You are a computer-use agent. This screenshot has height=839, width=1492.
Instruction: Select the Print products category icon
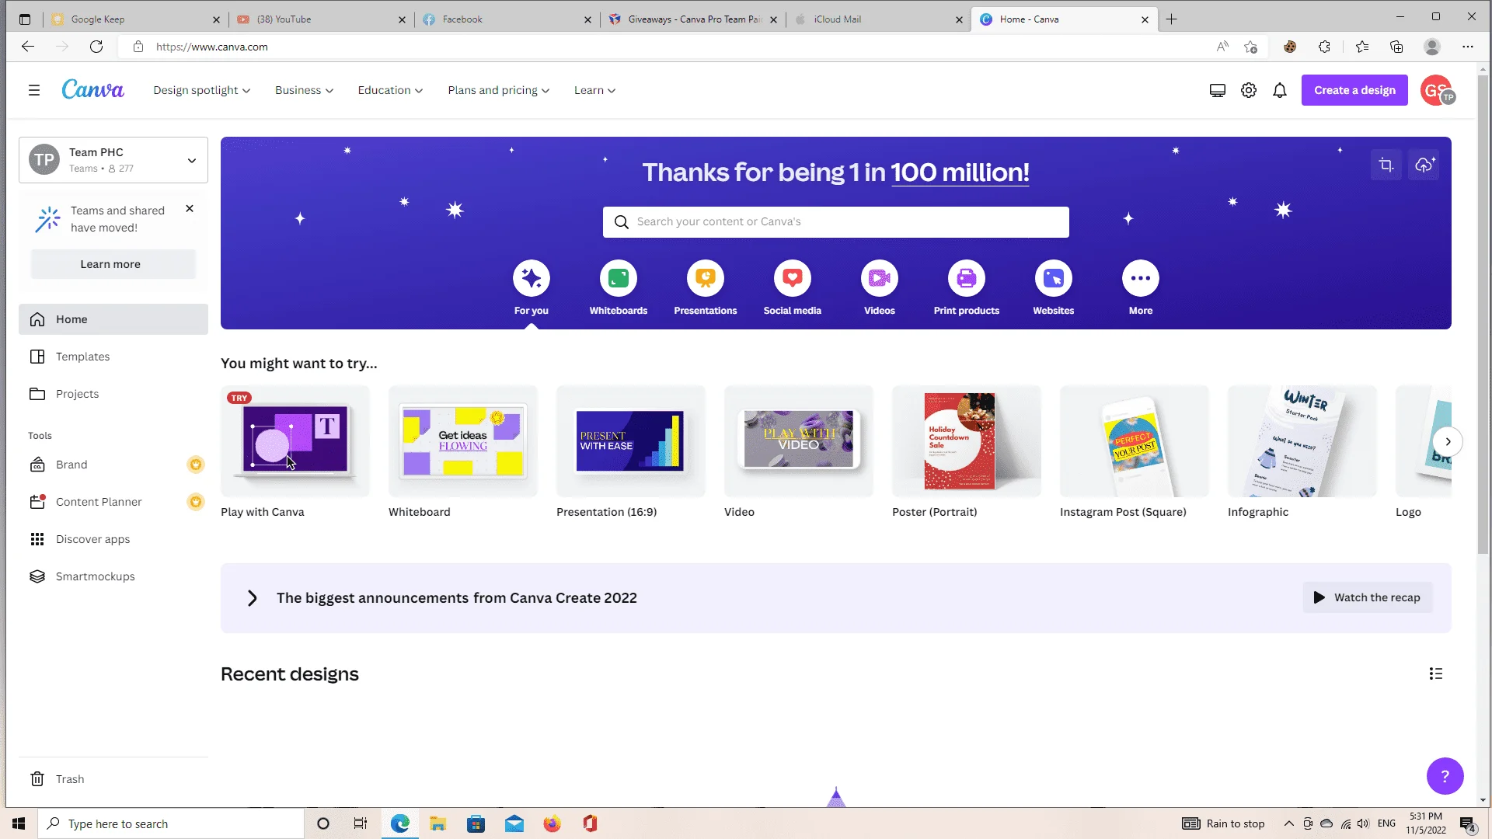967,278
